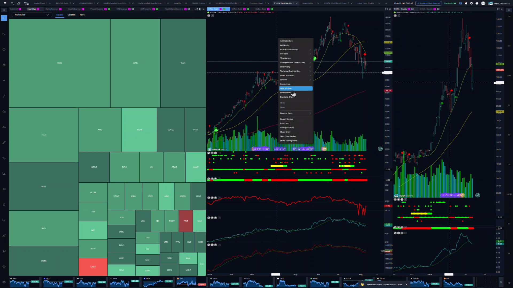
Task: Collapse right sidebar with double chevron
Action: (509, 10)
